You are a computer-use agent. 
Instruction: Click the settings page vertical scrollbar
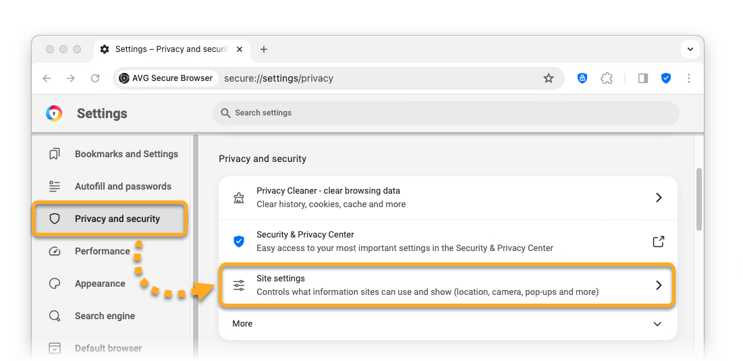pyautogui.click(x=699, y=199)
